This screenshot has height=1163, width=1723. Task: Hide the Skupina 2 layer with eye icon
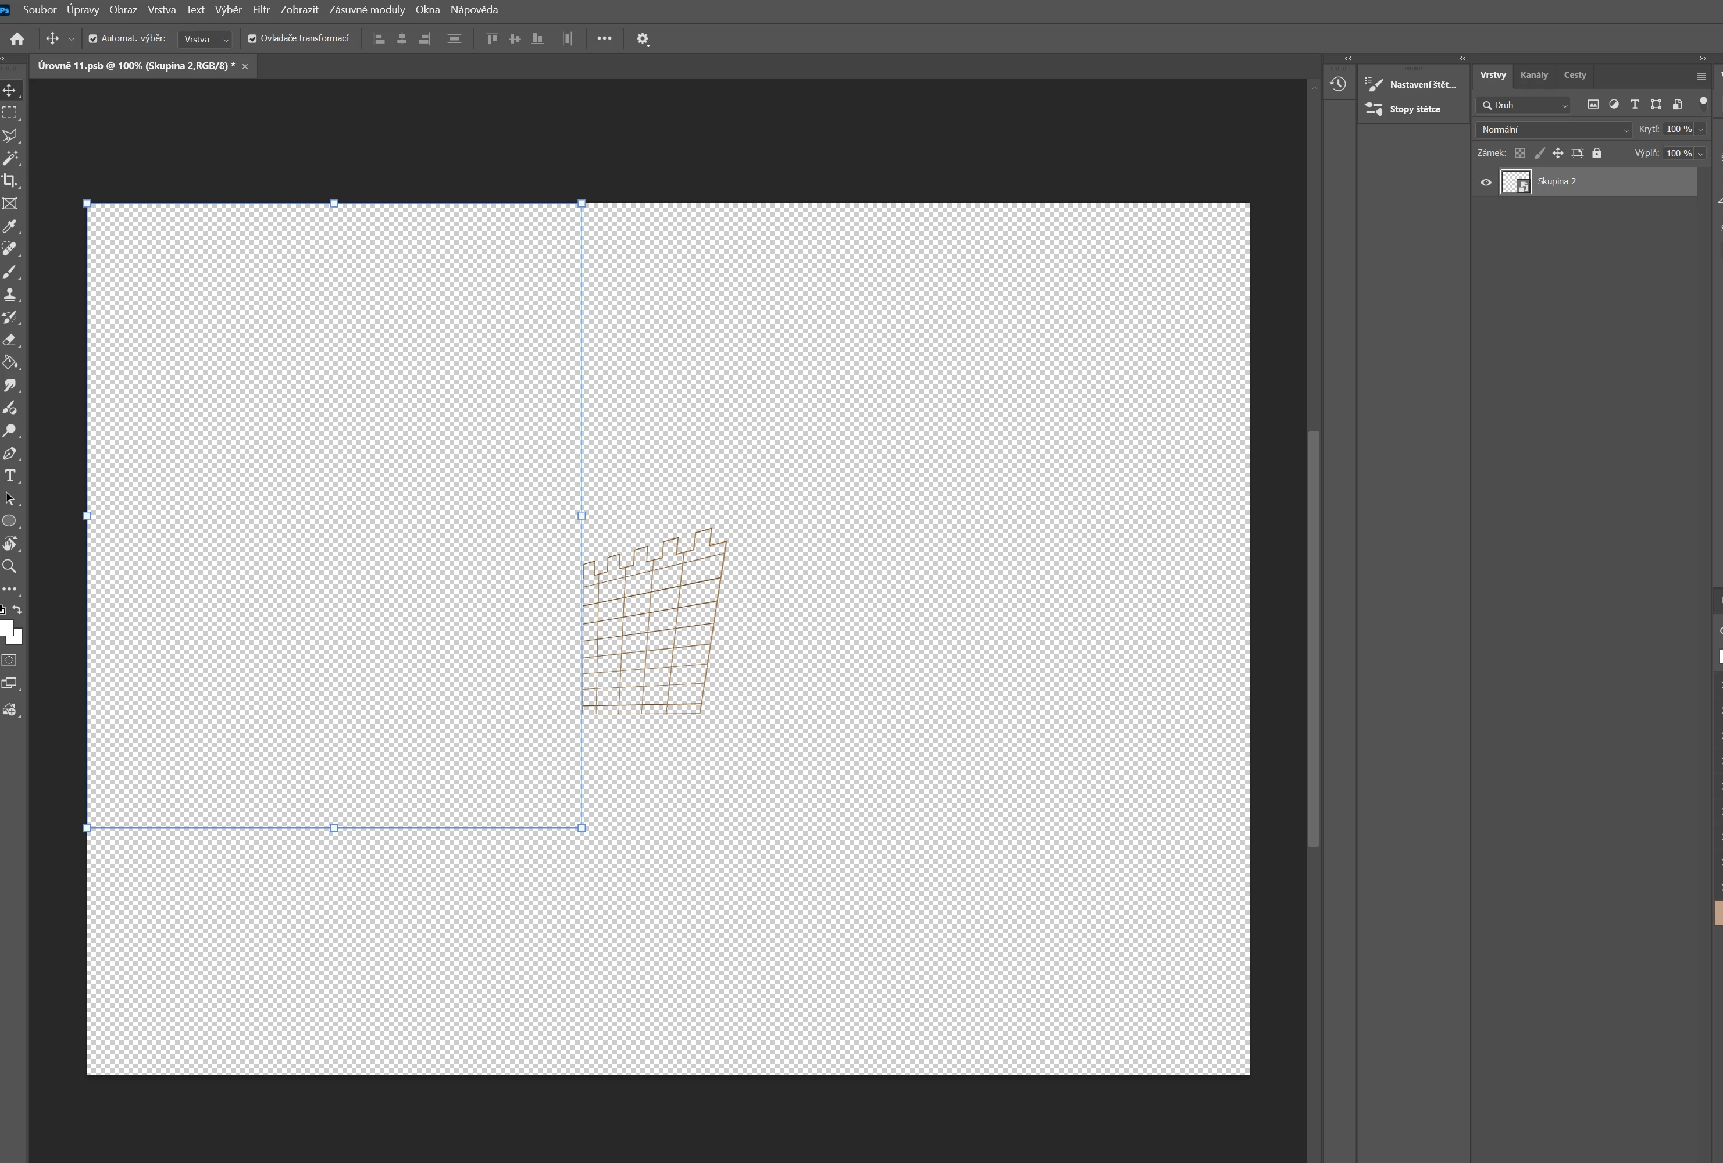[1486, 183]
